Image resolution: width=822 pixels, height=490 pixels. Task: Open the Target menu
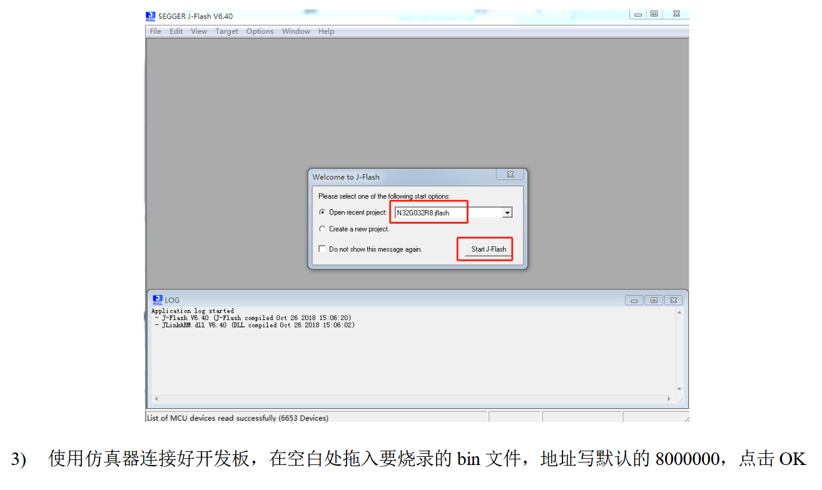pos(226,31)
